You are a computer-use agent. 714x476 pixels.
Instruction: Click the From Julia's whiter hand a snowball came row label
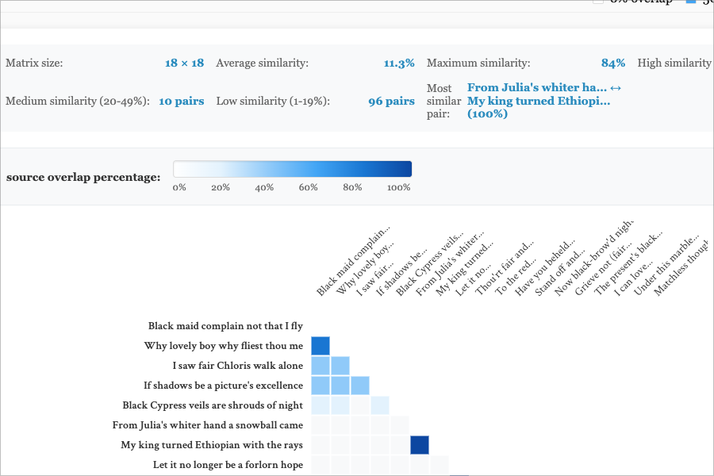[x=208, y=425]
